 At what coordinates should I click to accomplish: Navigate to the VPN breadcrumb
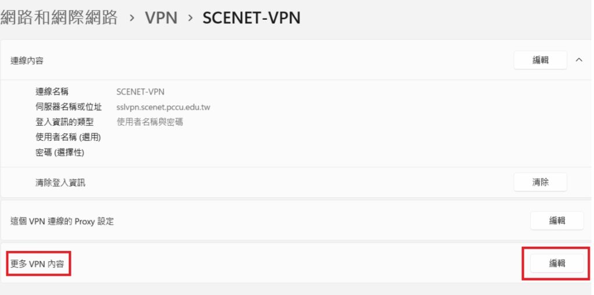(161, 17)
